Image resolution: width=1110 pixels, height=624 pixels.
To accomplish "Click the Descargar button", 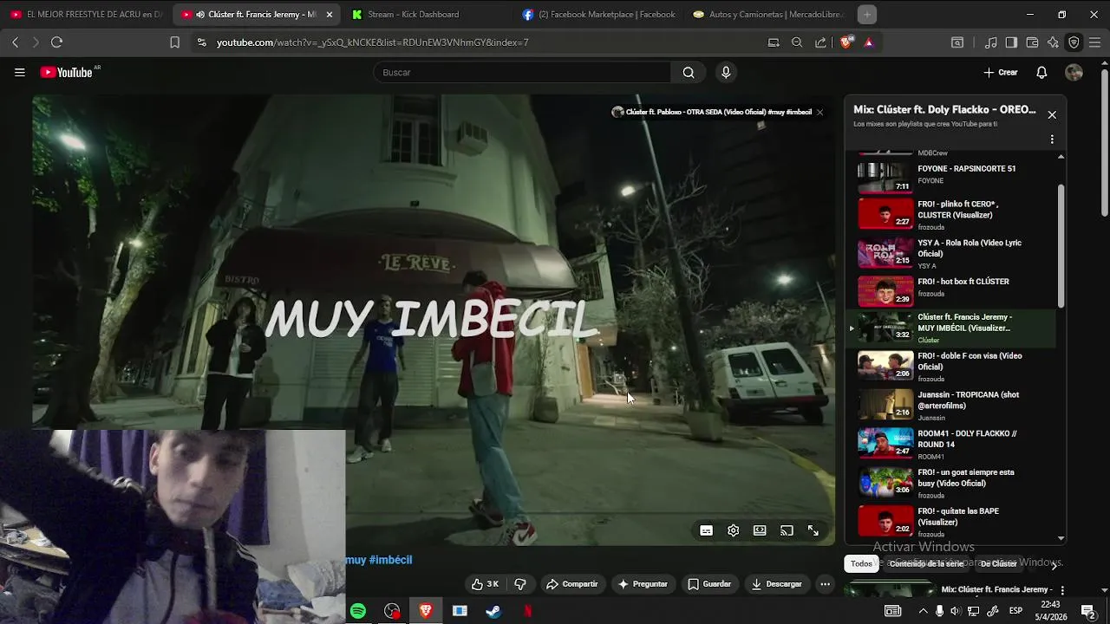I will coord(776,584).
